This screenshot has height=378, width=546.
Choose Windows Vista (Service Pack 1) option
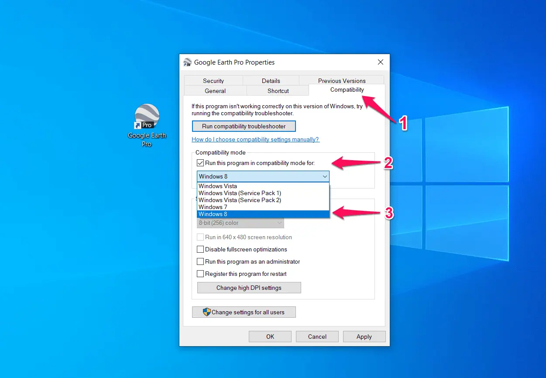coord(263,193)
